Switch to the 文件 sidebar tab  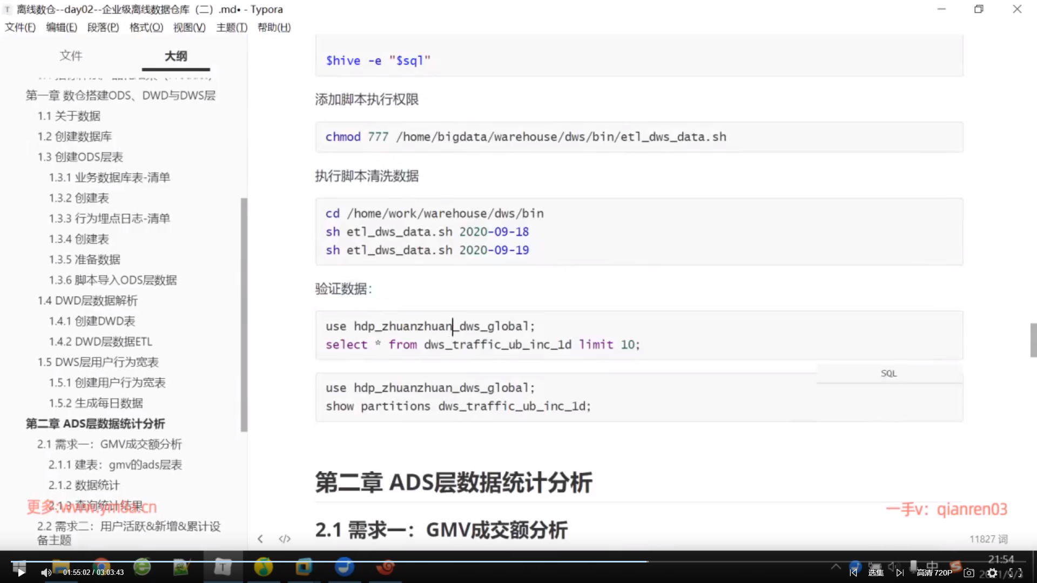71,56
